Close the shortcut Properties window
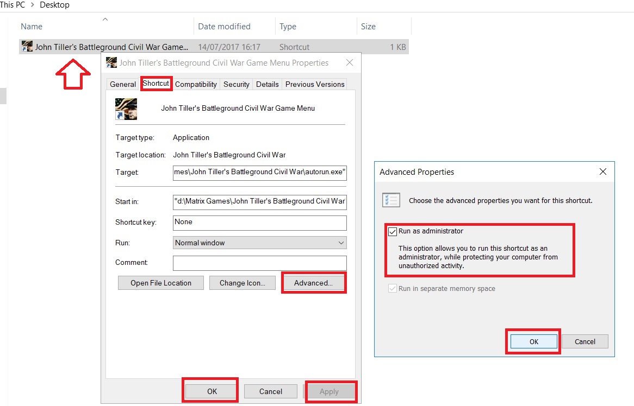This screenshot has width=634, height=406. (x=350, y=62)
